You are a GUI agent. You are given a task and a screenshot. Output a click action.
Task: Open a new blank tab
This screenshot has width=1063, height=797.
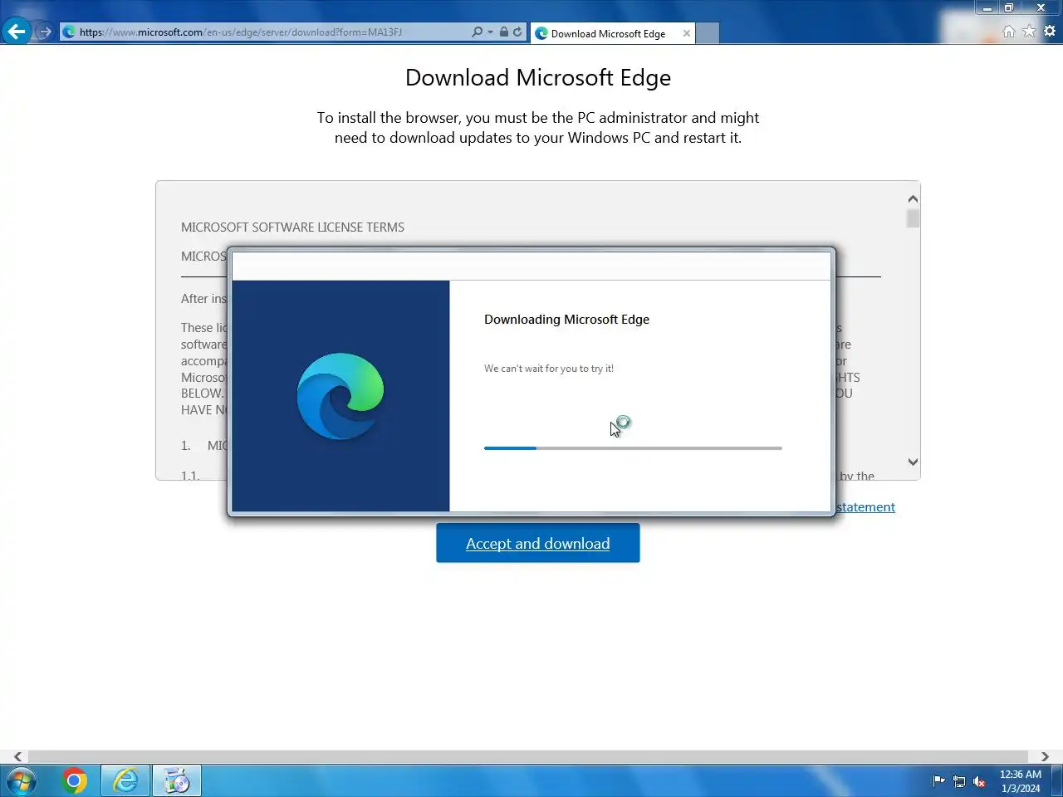click(x=708, y=33)
